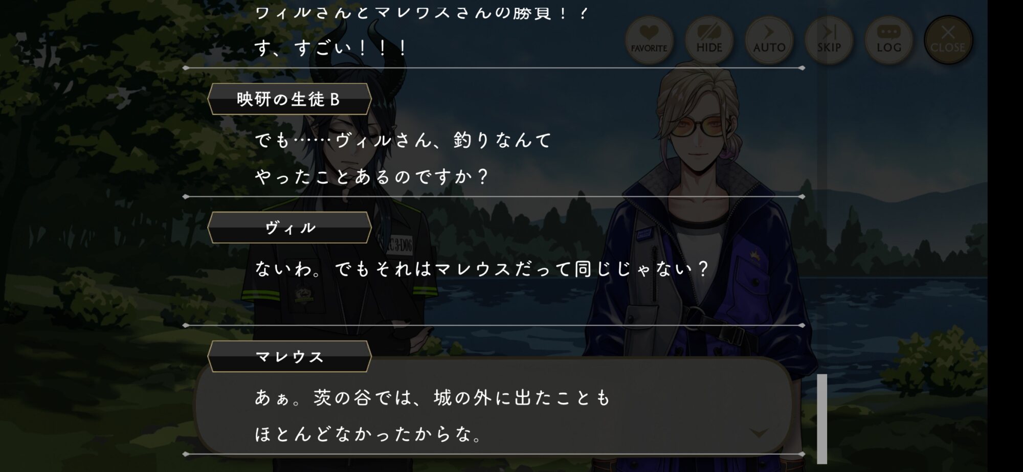Screen dimensions: 1023x472
Task: Click the ほとんどなかったからな text line
Action: [x=368, y=434]
